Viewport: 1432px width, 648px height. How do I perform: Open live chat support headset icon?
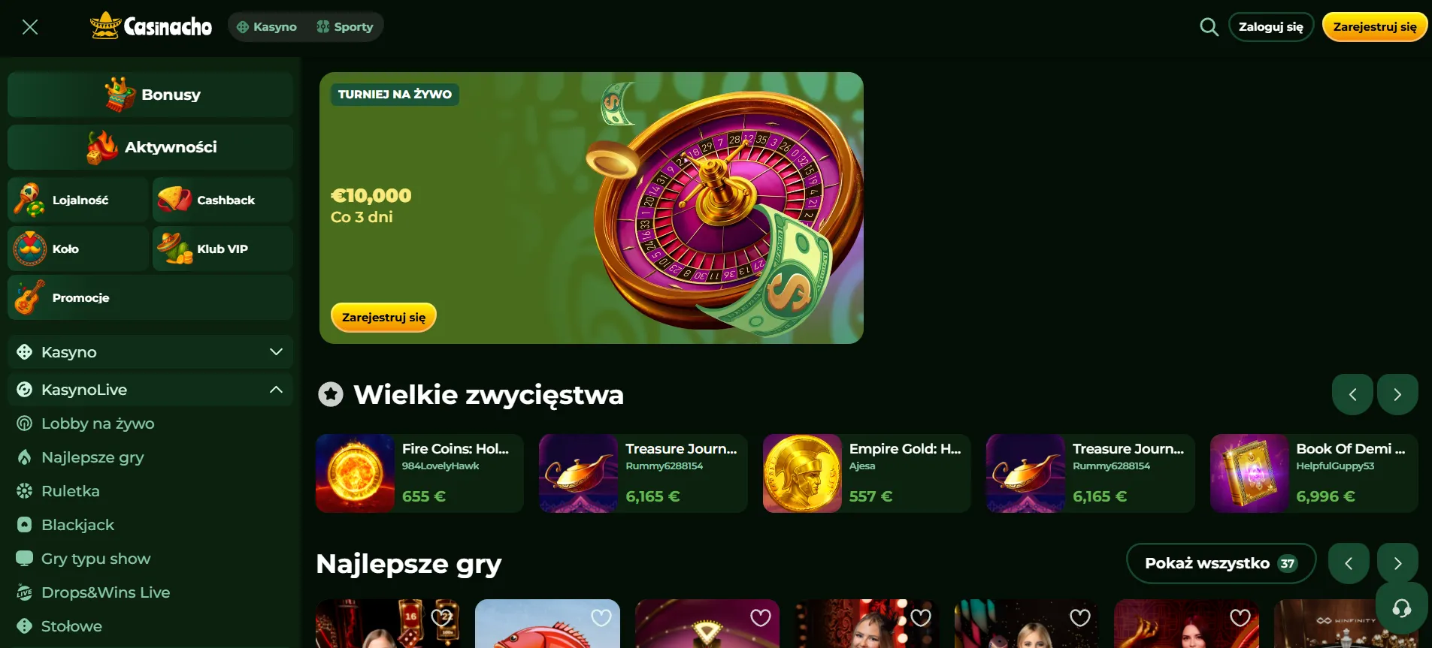pos(1401,607)
